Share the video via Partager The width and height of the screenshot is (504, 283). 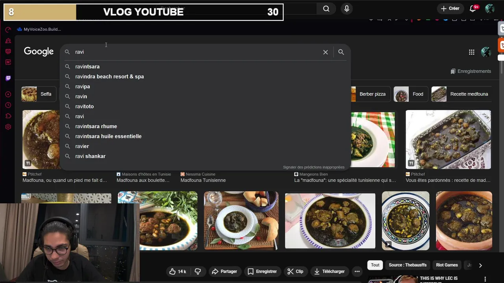pos(224,271)
